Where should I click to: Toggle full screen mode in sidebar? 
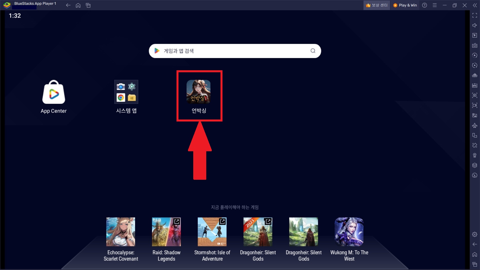click(x=475, y=15)
